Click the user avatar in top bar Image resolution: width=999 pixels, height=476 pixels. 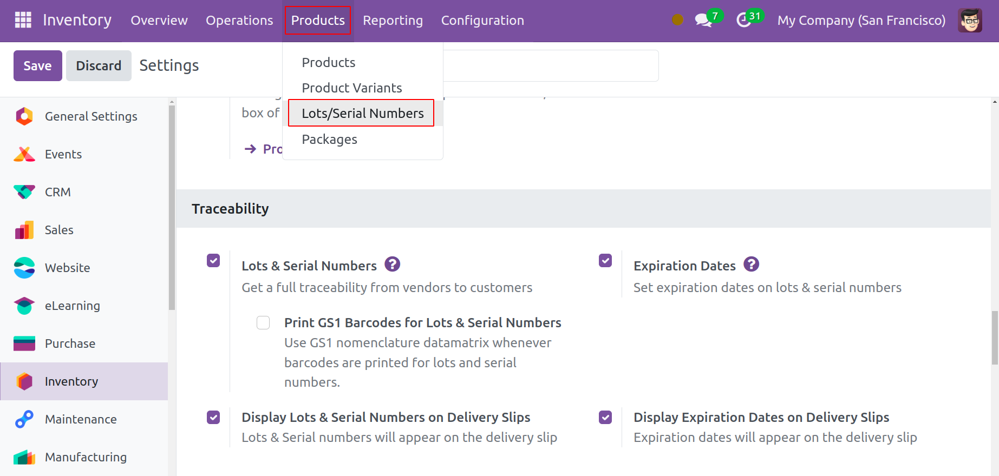pos(969,21)
